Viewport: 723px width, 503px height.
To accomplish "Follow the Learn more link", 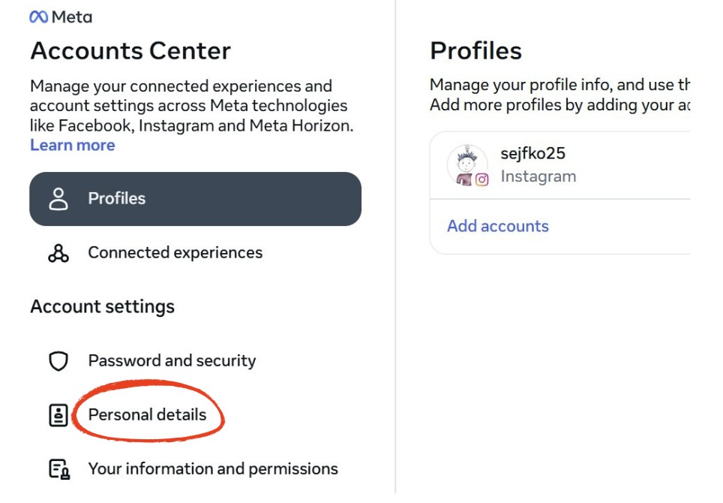I will point(73,146).
